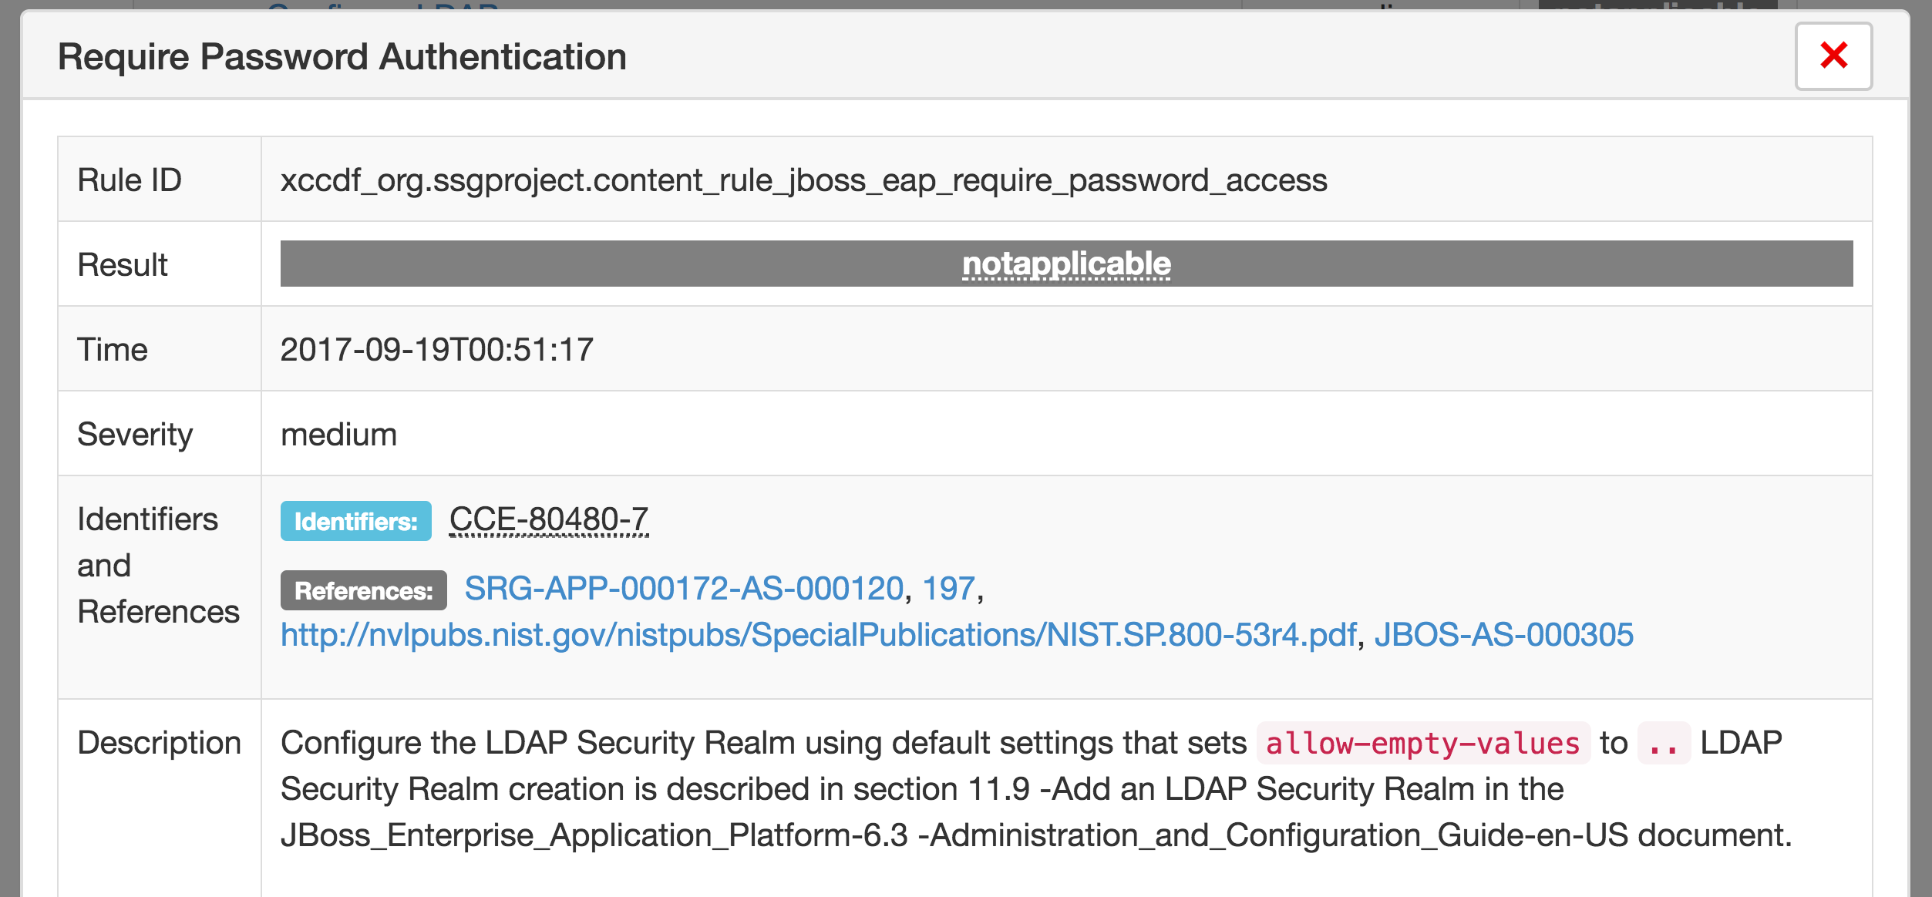The height and width of the screenshot is (897, 1932).
Task: Click the time value 2017-09-19T00:51:17
Action: tap(437, 350)
